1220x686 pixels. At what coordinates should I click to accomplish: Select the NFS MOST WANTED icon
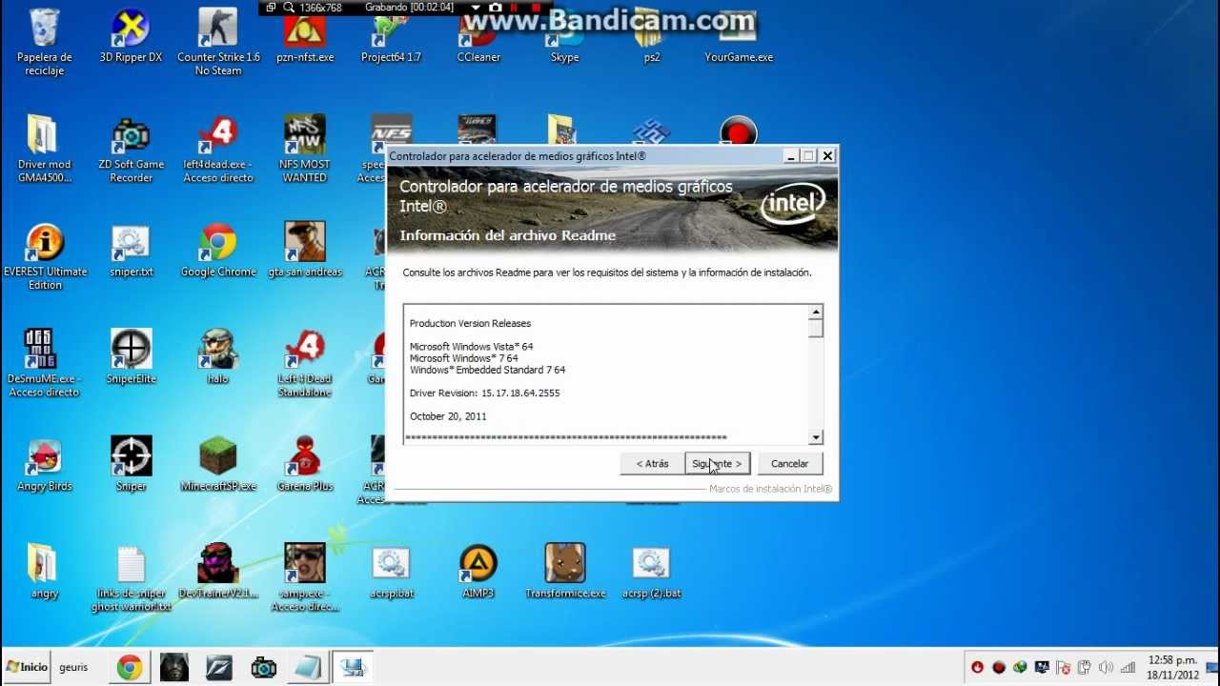(305, 150)
